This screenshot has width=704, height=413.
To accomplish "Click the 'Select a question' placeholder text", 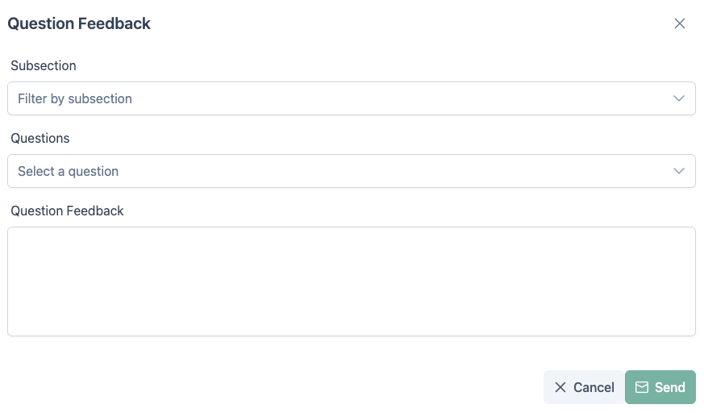I will (69, 171).
